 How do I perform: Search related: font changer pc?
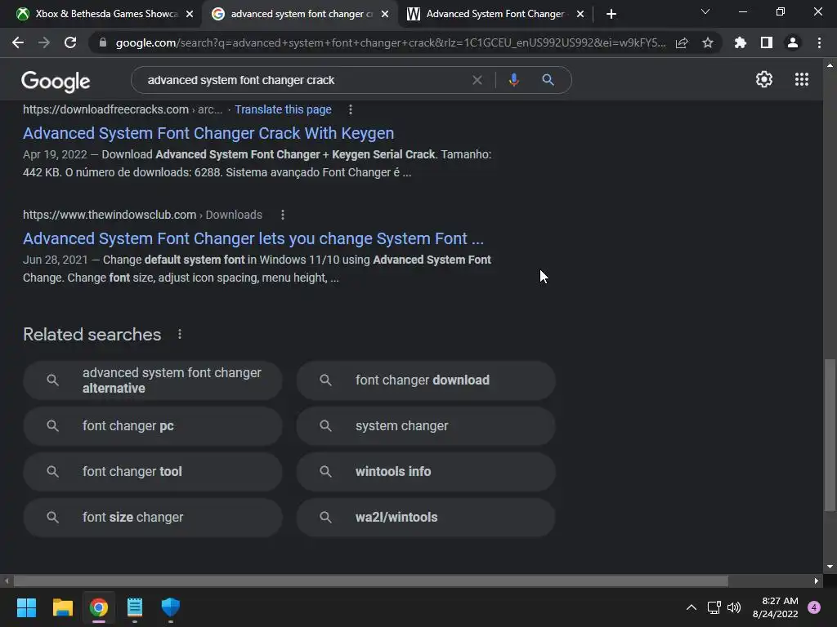click(153, 426)
